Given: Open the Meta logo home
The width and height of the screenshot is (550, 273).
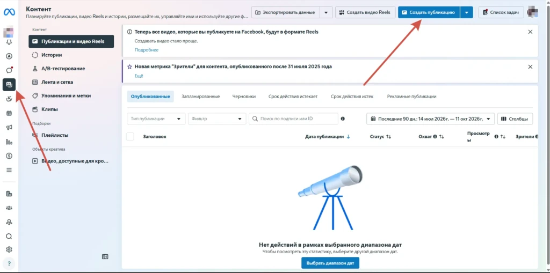Looking at the screenshot, I should pyautogui.click(x=9, y=12).
